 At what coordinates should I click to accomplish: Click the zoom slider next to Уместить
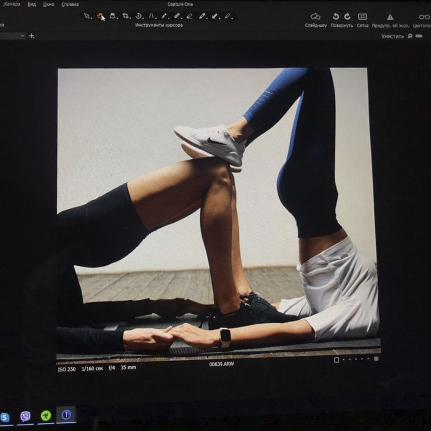[x=419, y=36]
